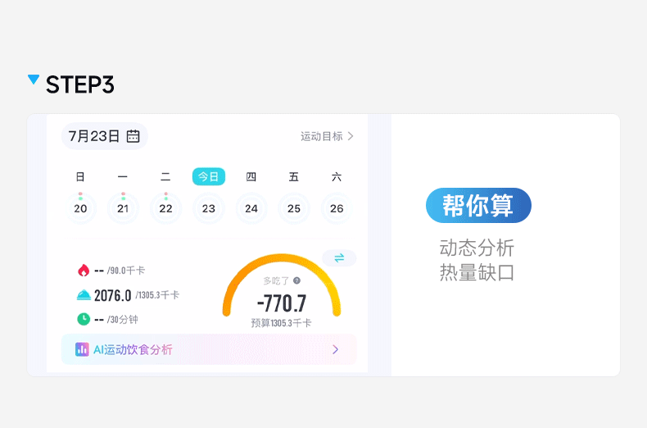Click the help question mark beside 多吃了
This screenshot has height=428, width=647.
coord(296,280)
